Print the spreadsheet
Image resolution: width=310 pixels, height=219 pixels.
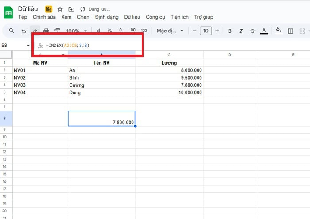coord(46,31)
